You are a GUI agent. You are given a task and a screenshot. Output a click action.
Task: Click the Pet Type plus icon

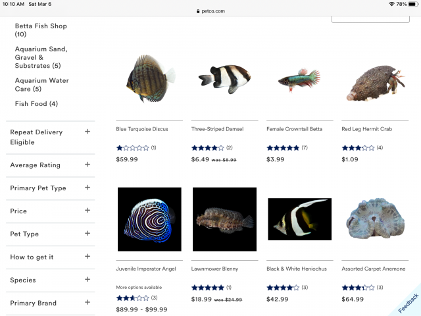coord(87,234)
